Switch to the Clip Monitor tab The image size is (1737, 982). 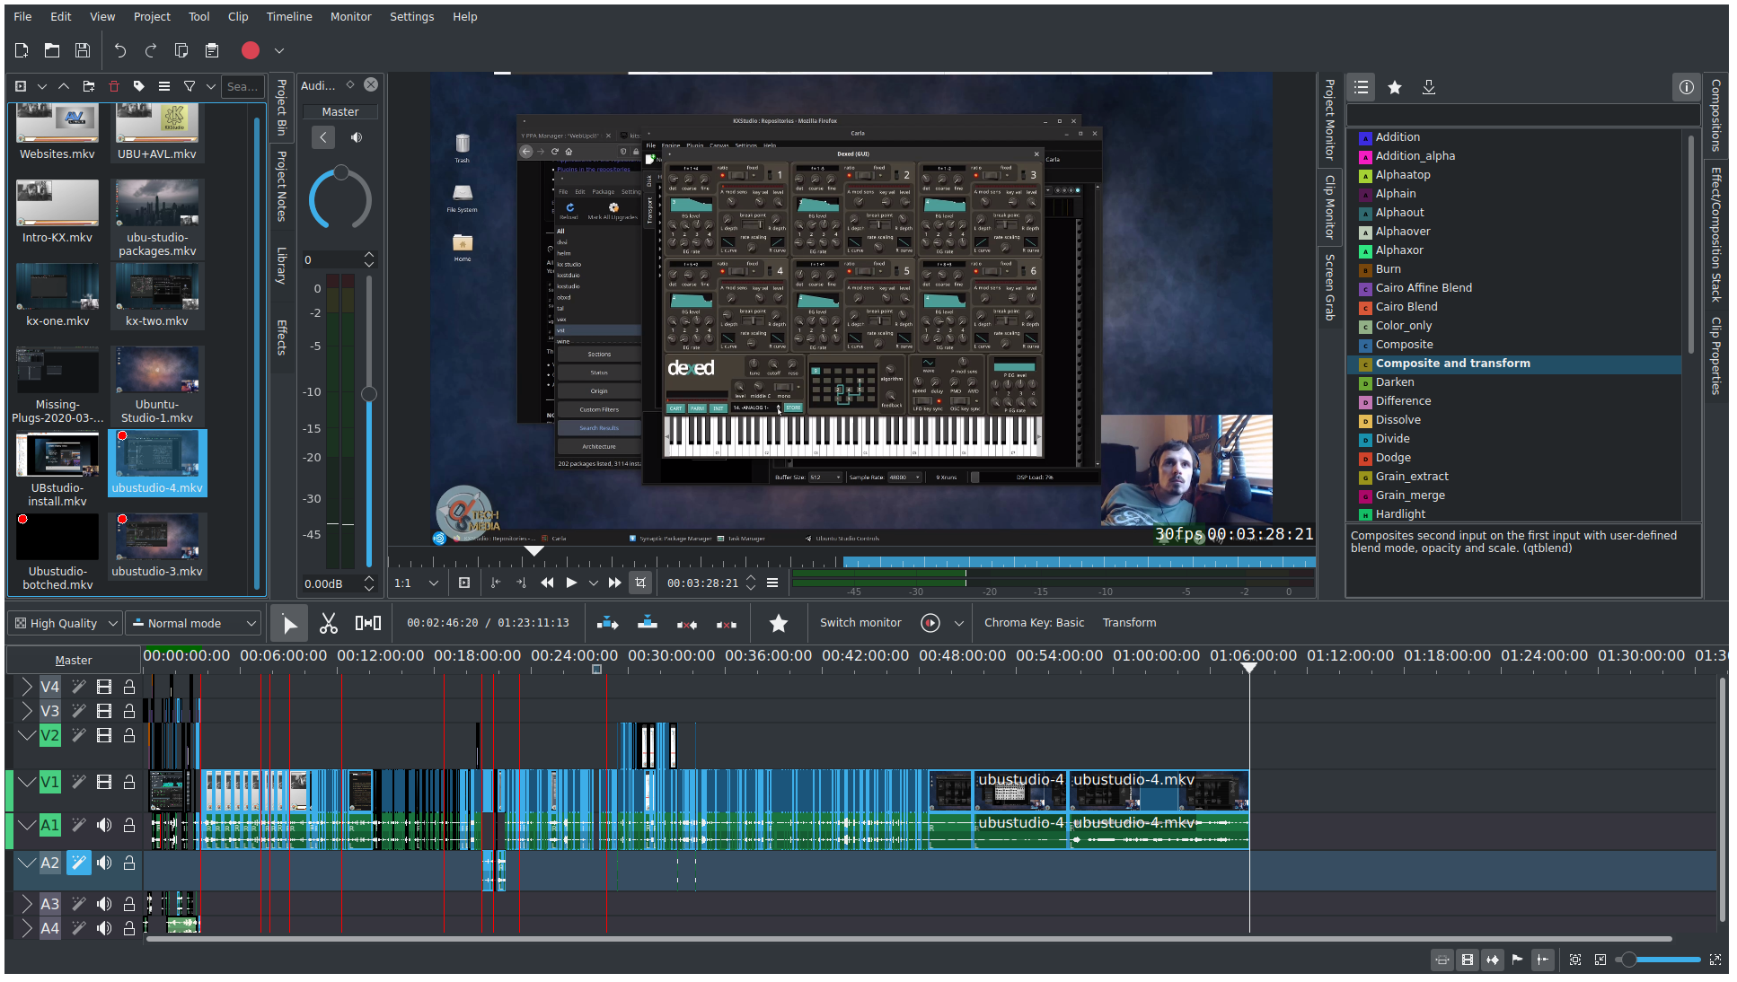[1330, 206]
